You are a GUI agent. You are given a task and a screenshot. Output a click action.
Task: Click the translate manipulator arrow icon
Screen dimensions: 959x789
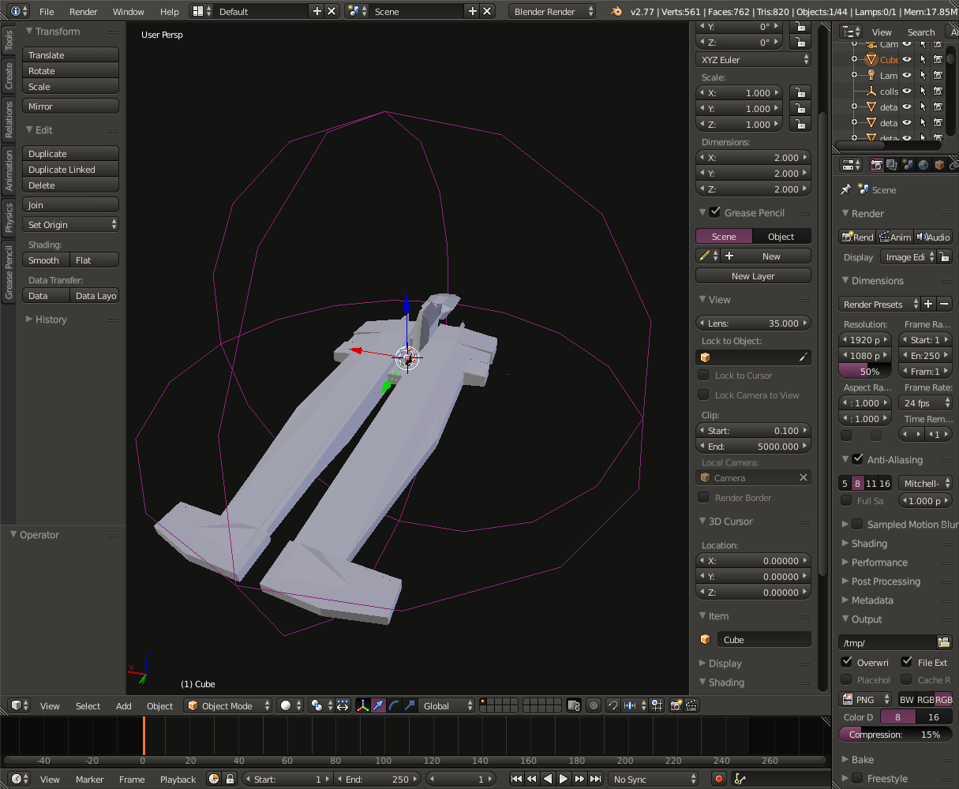point(378,705)
